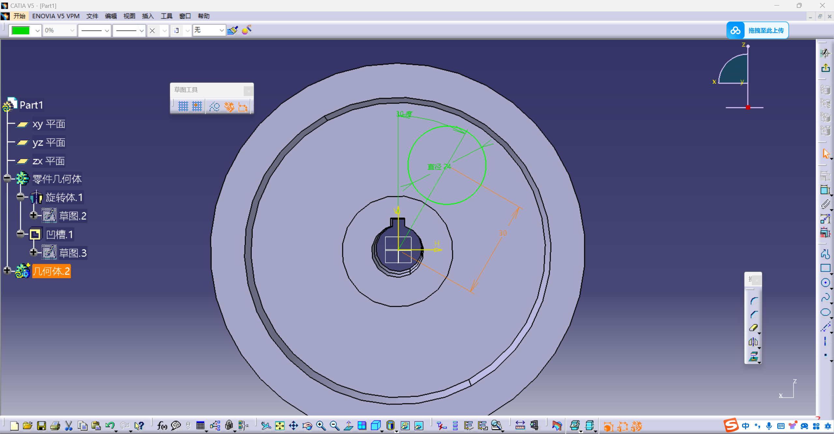Click the Fit All In icon
This screenshot has width=834, height=434.
coord(280,426)
